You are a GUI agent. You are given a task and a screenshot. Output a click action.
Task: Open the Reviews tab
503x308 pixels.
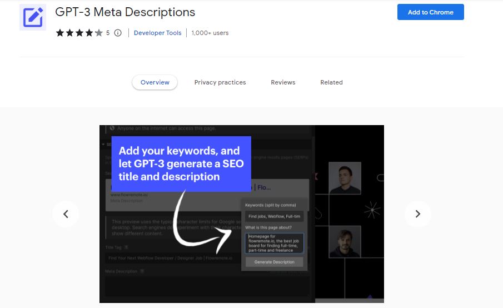283,82
